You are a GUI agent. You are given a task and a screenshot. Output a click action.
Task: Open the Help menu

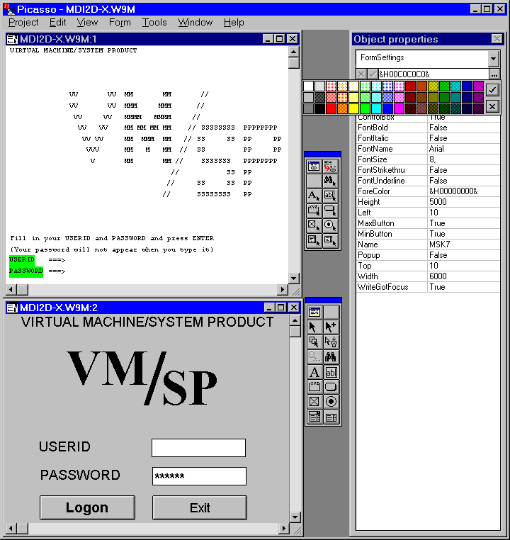click(x=234, y=23)
